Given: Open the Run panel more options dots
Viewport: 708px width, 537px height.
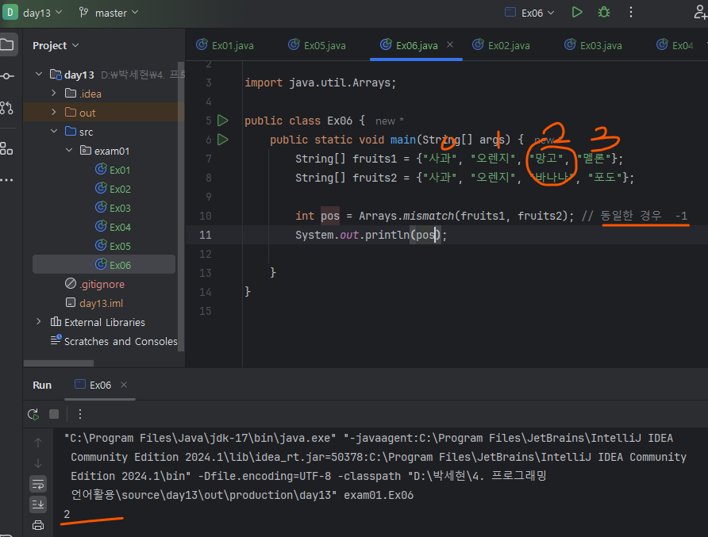Looking at the screenshot, I should tap(80, 414).
